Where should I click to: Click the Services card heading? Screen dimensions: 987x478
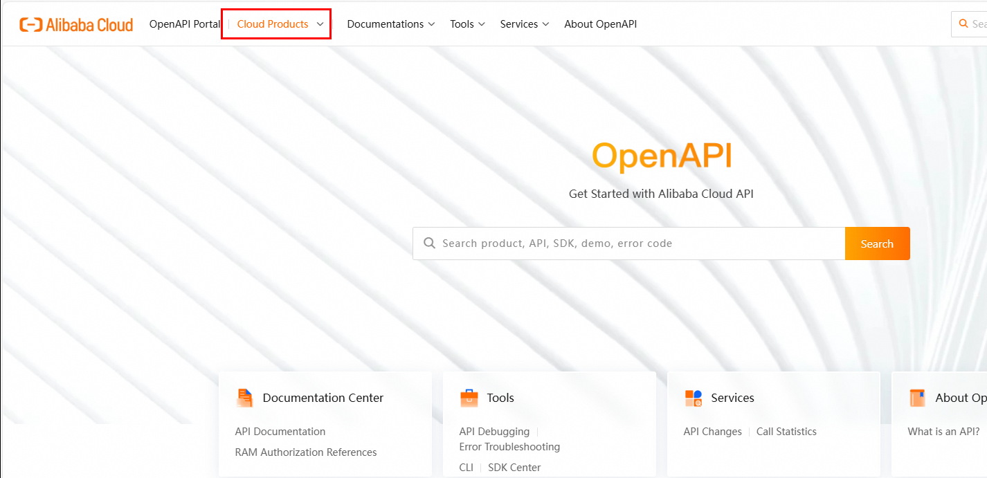tap(732, 398)
